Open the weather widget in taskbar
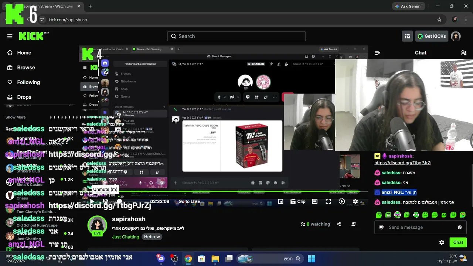Image resolution: width=473 pixels, height=266 pixels. [x=452, y=258]
